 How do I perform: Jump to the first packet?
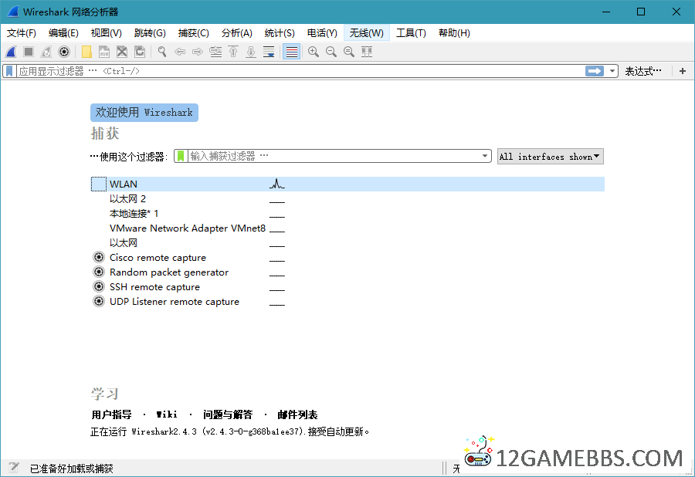(x=233, y=52)
